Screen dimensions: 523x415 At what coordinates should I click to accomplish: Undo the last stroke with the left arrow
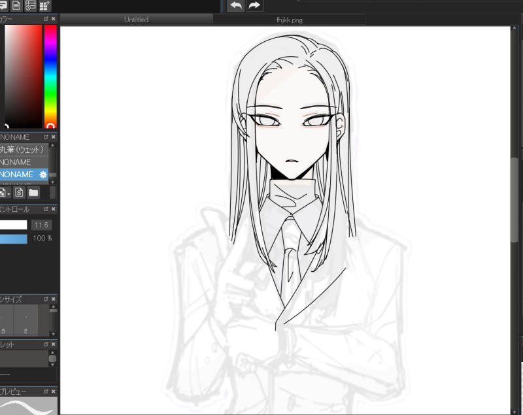pos(236,5)
